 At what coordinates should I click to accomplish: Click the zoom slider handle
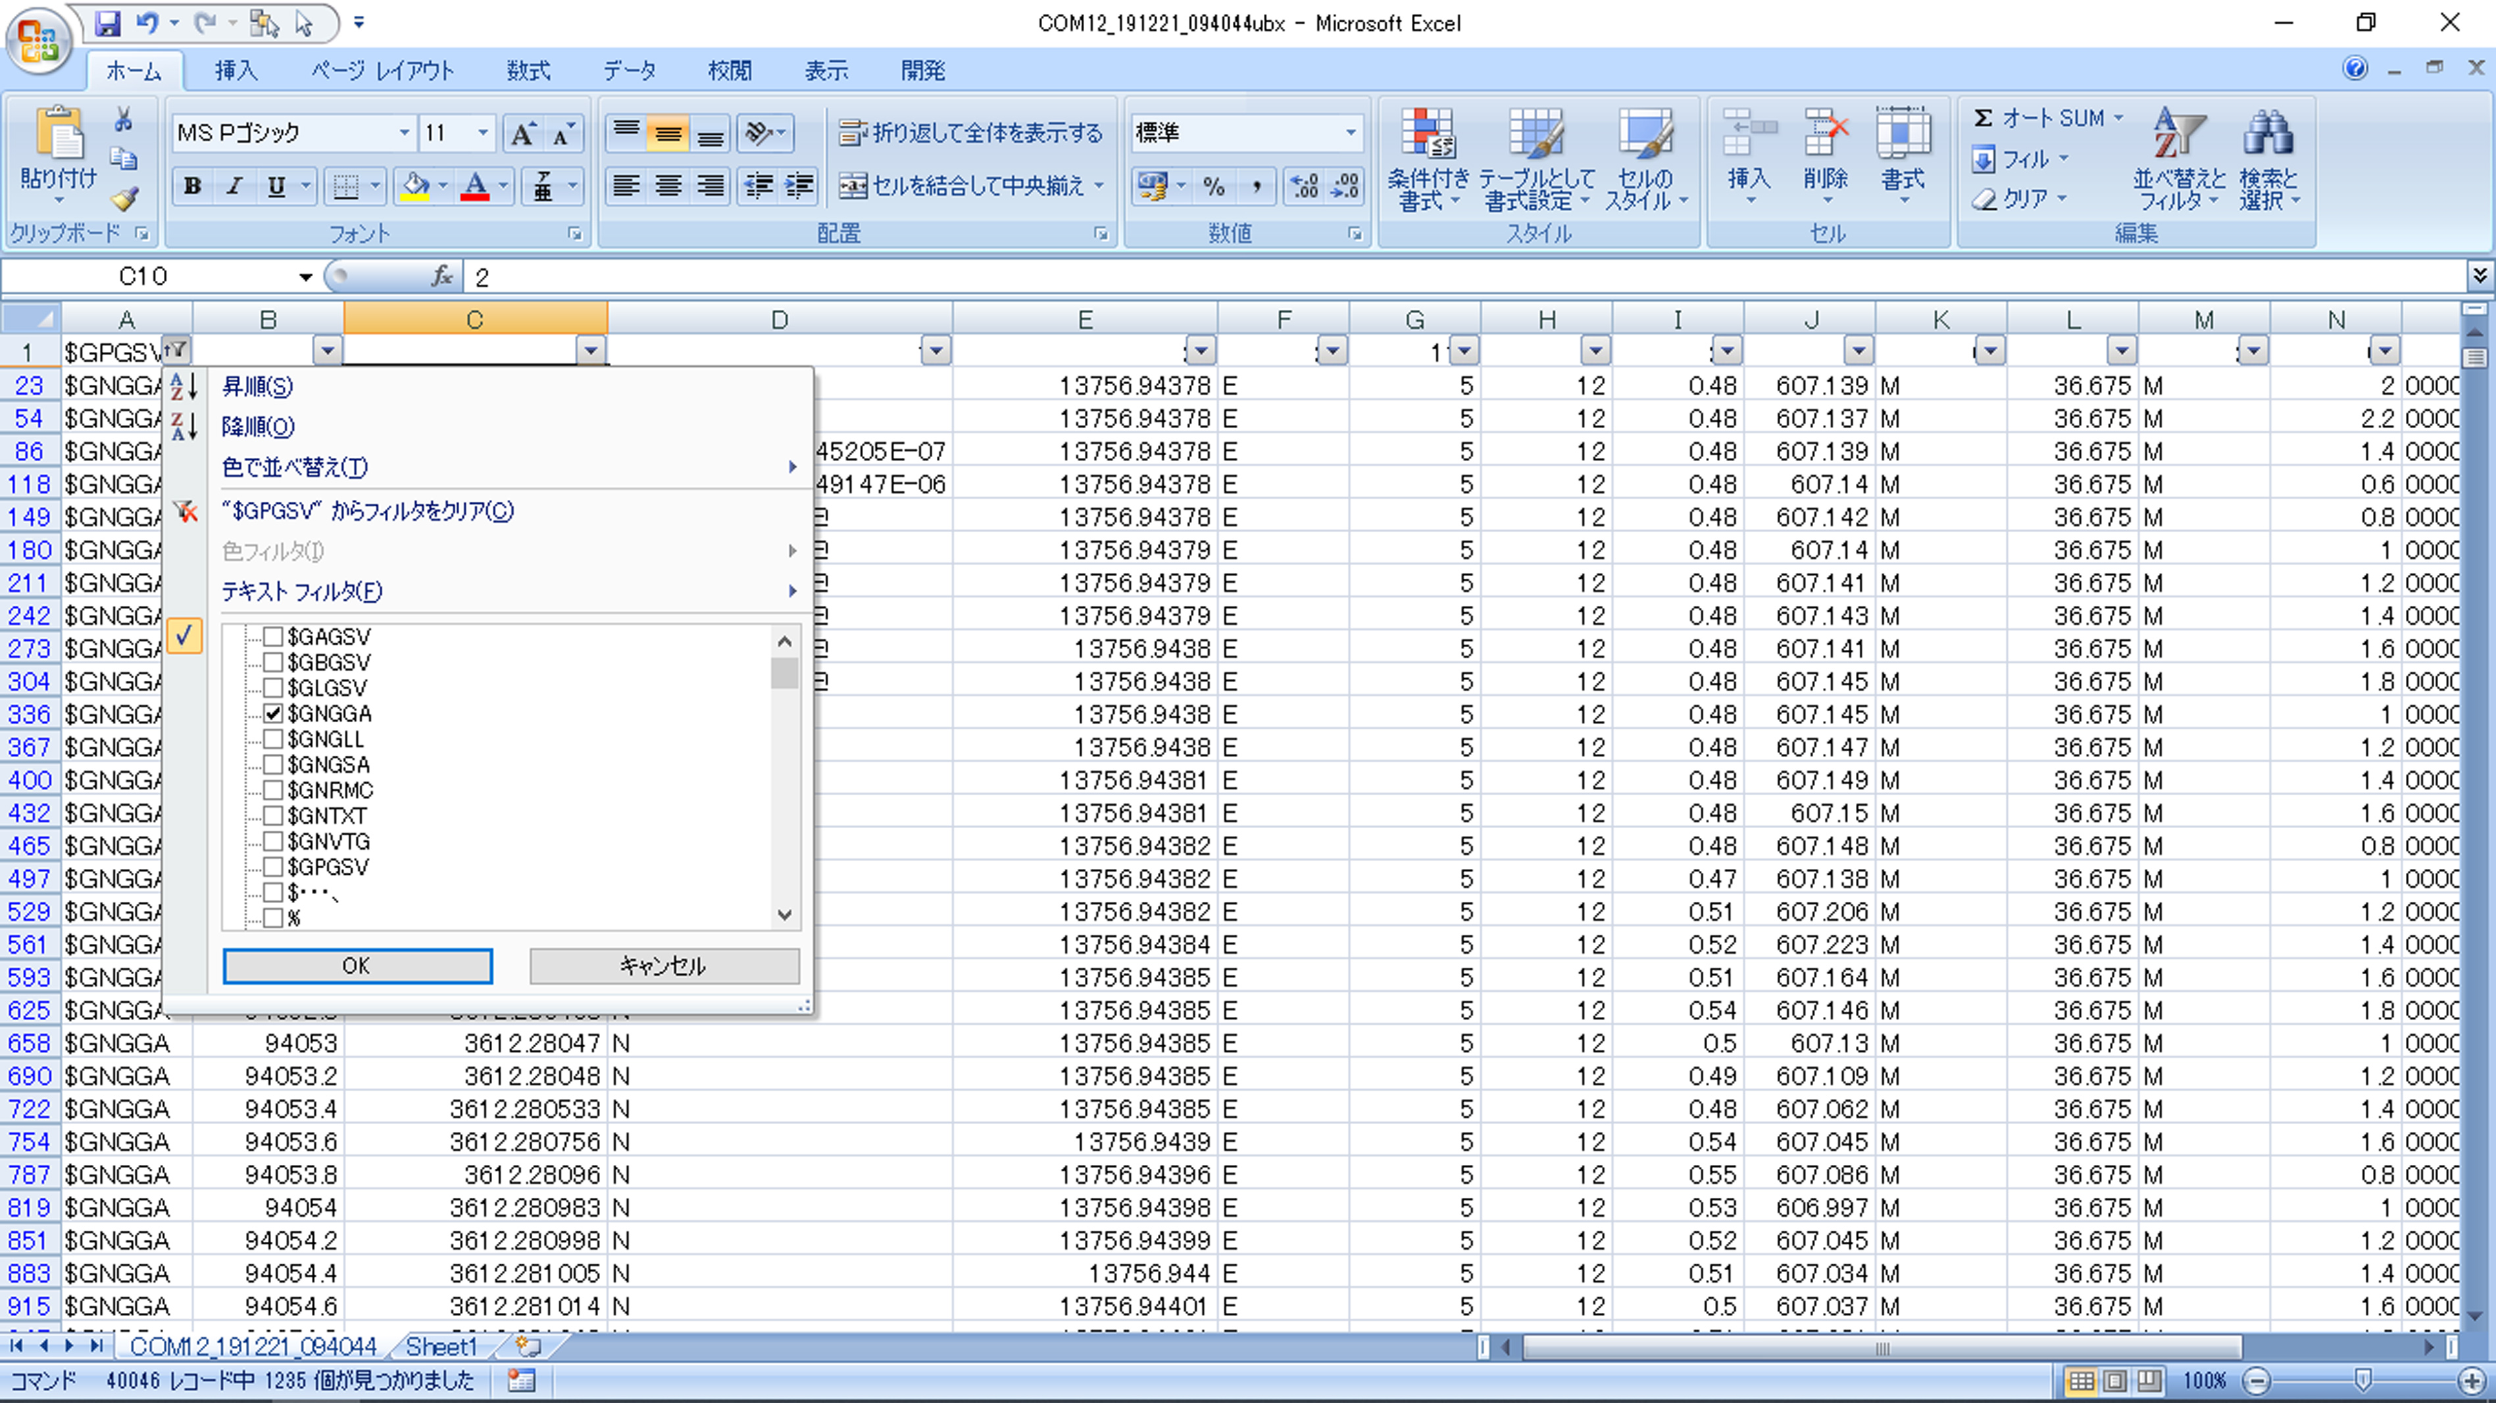(x=2363, y=1381)
